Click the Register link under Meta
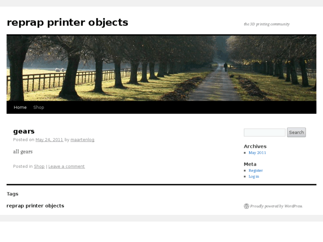The width and height of the screenshot is (323, 242). point(255,171)
